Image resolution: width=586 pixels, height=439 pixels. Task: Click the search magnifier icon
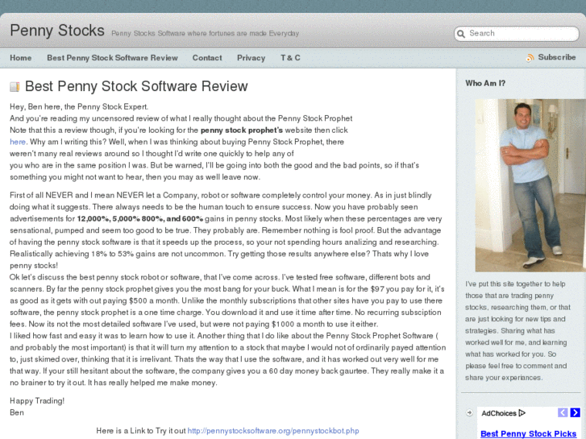pos(461,34)
